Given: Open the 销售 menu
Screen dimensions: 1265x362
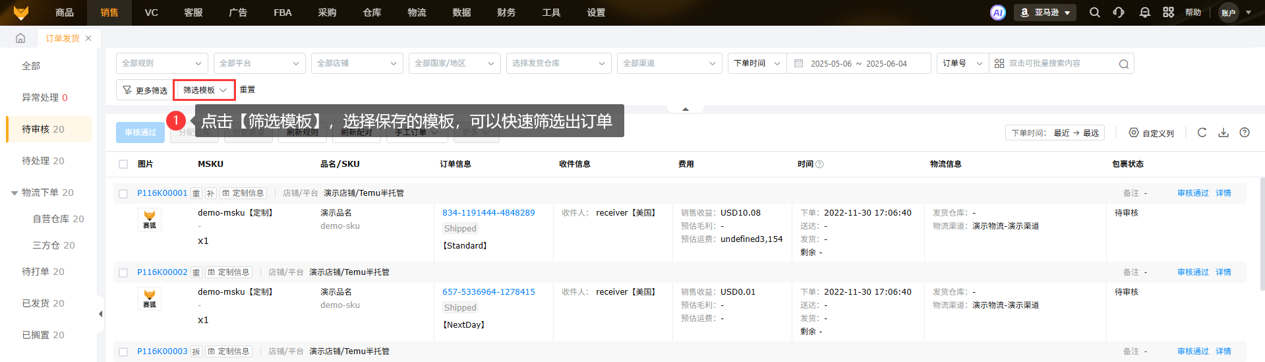Looking at the screenshot, I should click(109, 13).
